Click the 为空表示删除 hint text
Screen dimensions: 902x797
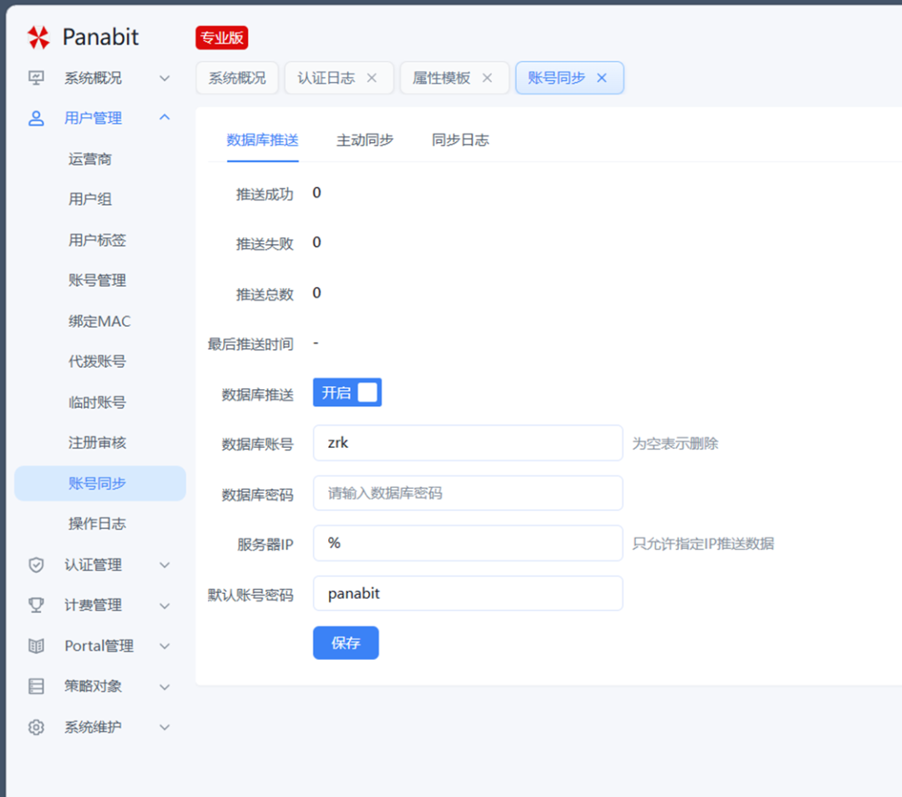pyautogui.click(x=676, y=444)
